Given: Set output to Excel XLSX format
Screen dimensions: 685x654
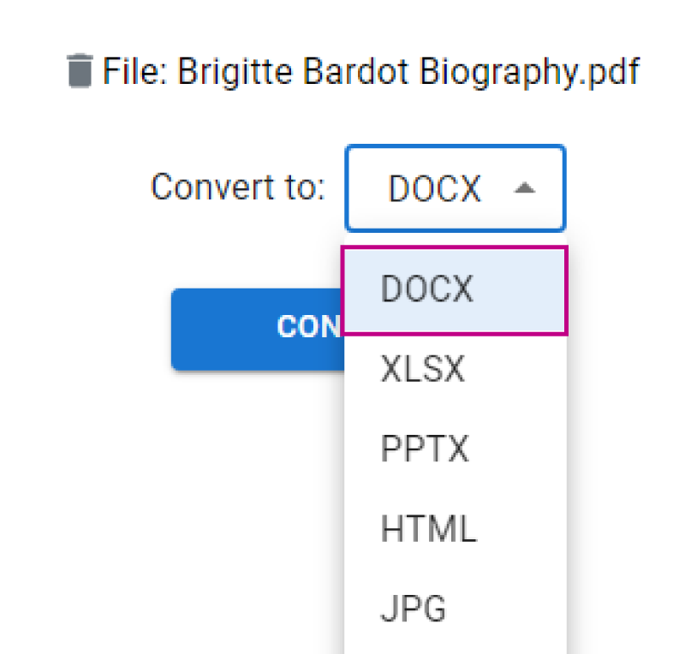Looking at the screenshot, I should pos(423,371).
